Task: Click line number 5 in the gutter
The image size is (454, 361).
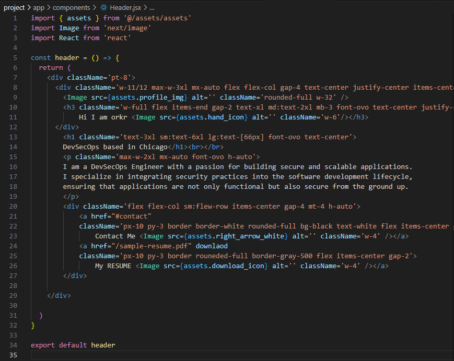Action: point(15,58)
